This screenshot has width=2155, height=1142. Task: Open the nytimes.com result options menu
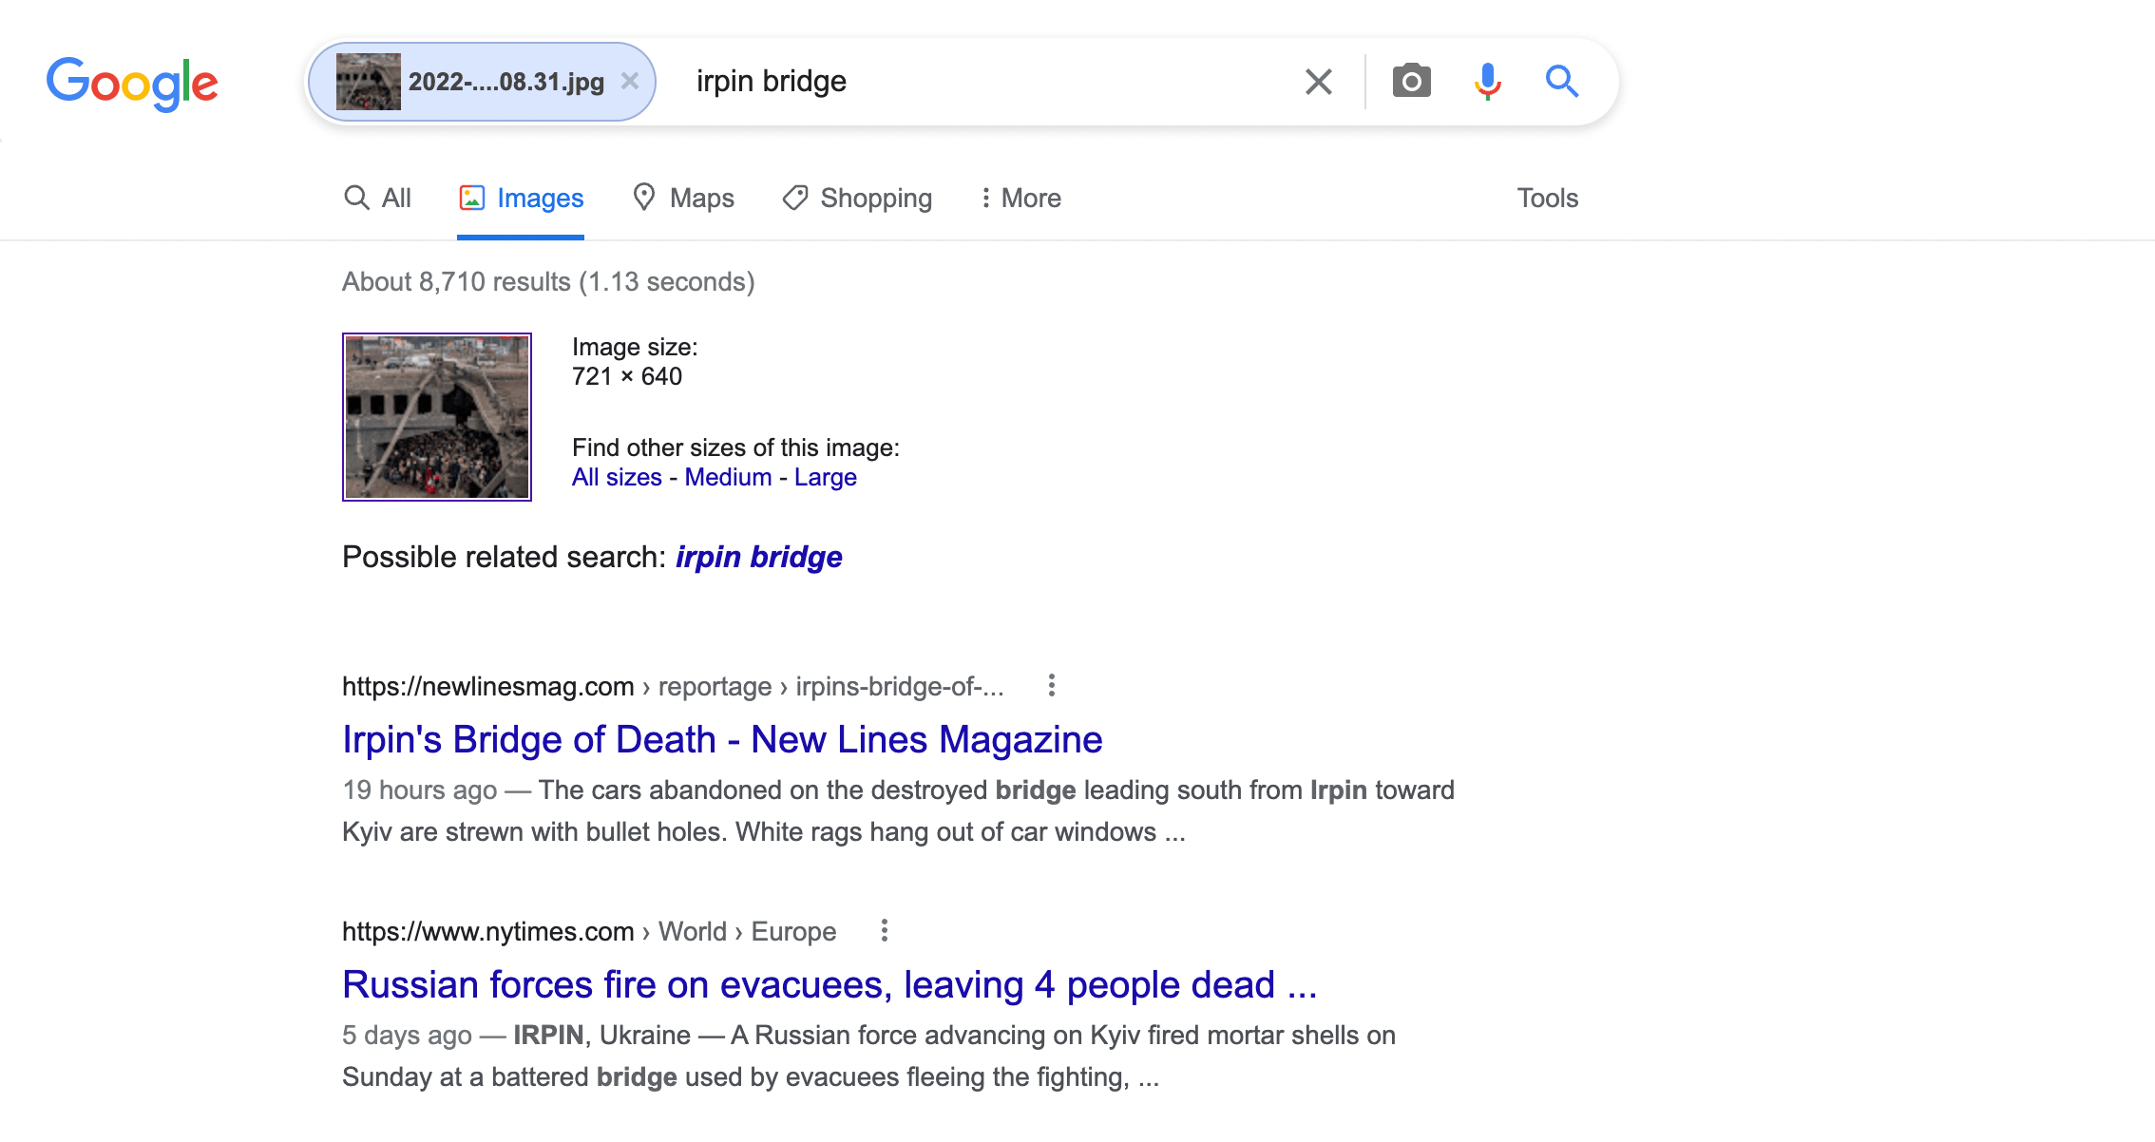884,931
